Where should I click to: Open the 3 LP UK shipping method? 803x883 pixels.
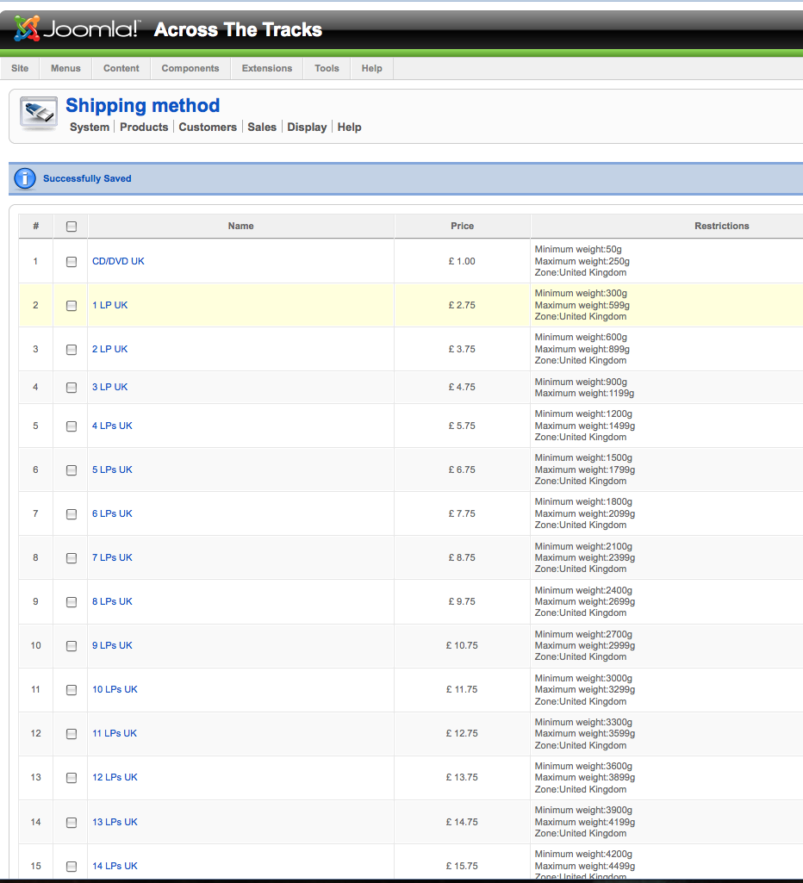109,387
